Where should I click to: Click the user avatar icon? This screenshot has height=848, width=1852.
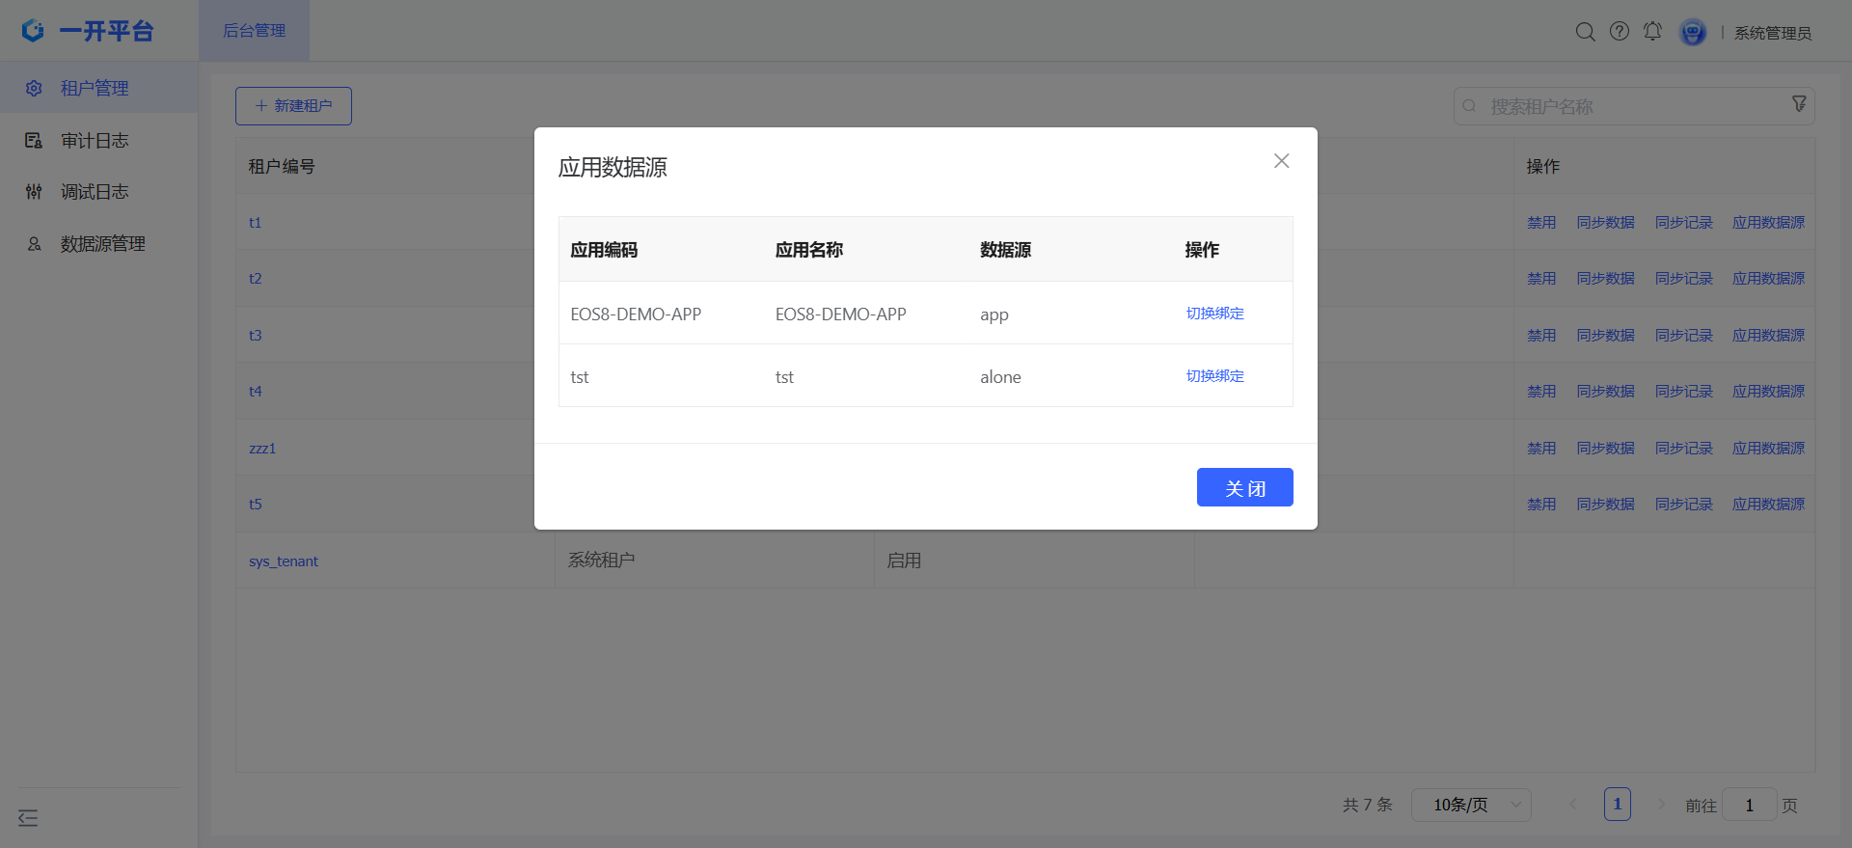[x=1692, y=33]
